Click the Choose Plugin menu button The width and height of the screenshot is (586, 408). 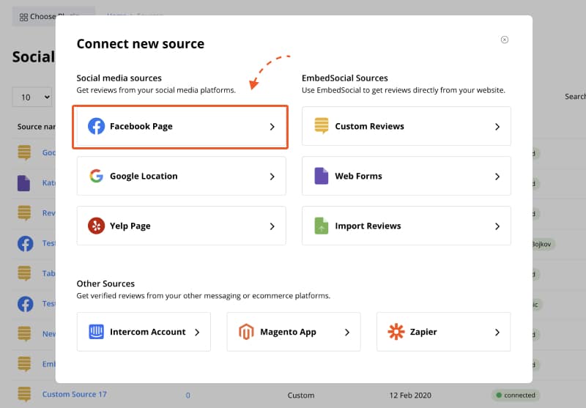click(52, 17)
